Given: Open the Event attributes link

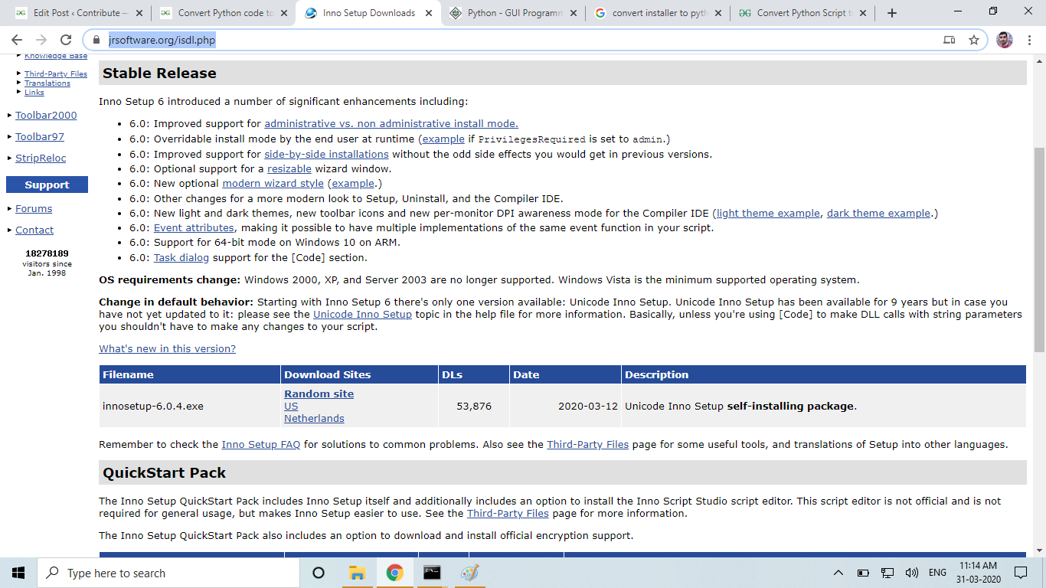Looking at the screenshot, I should coord(194,228).
